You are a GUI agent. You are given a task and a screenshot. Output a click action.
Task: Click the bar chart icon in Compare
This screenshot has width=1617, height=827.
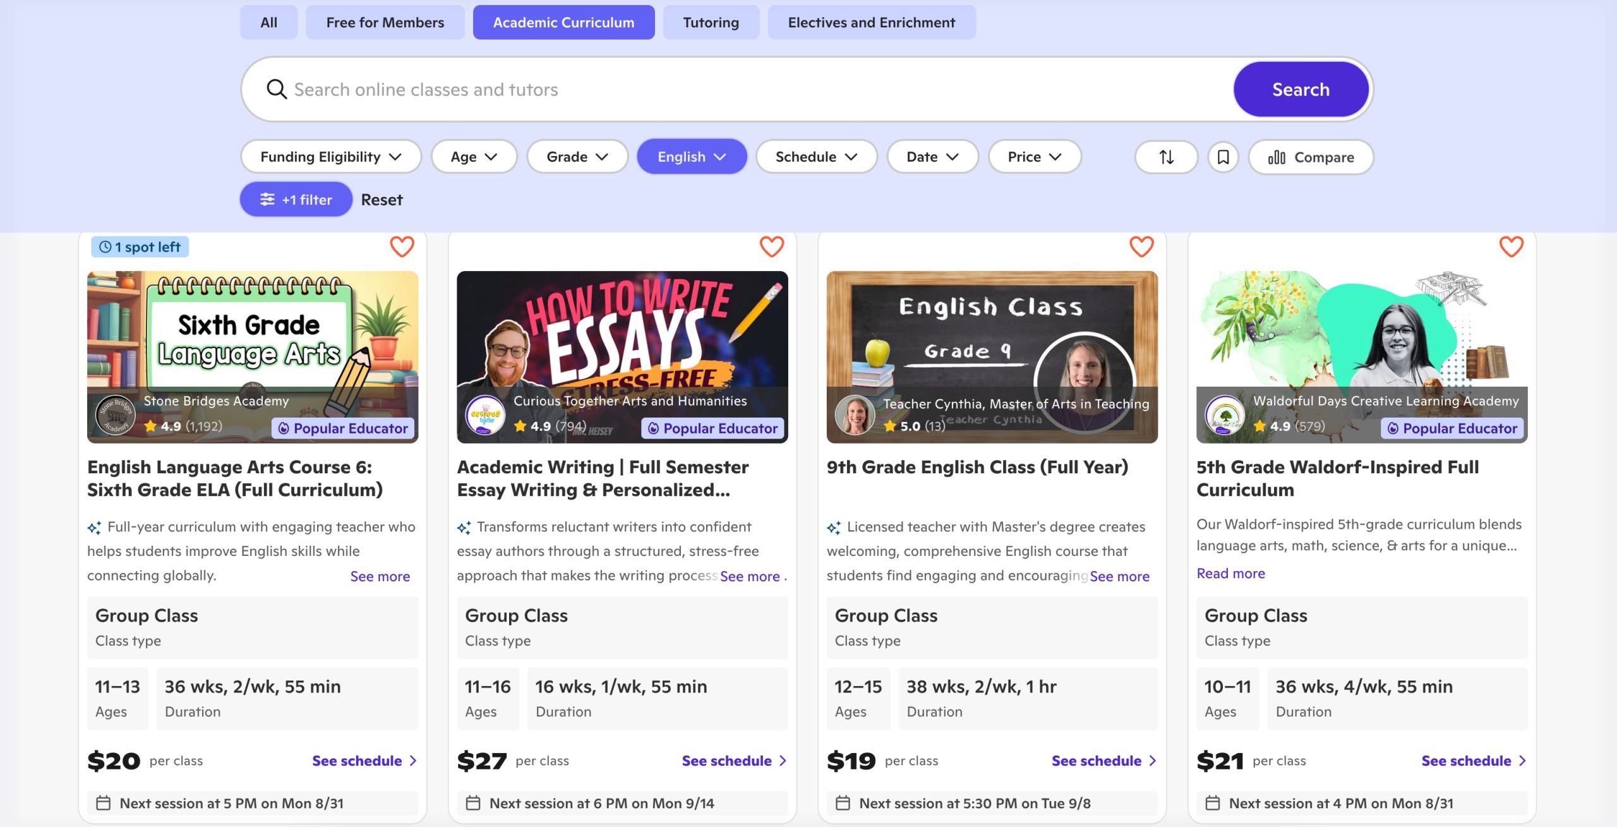(x=1277, y=157)
